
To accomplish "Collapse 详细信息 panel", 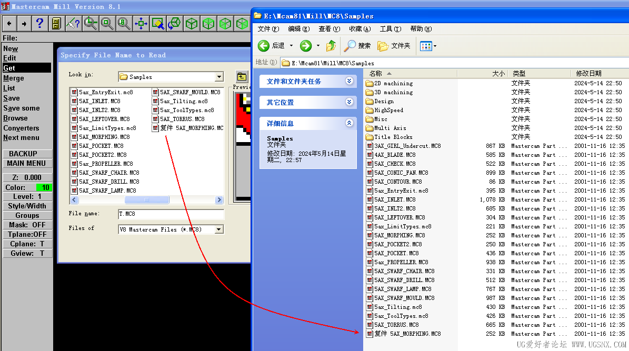I will 350,123.
